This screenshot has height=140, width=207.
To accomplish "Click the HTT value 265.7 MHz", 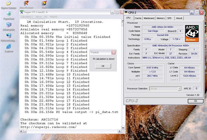I will pos(152,76).
